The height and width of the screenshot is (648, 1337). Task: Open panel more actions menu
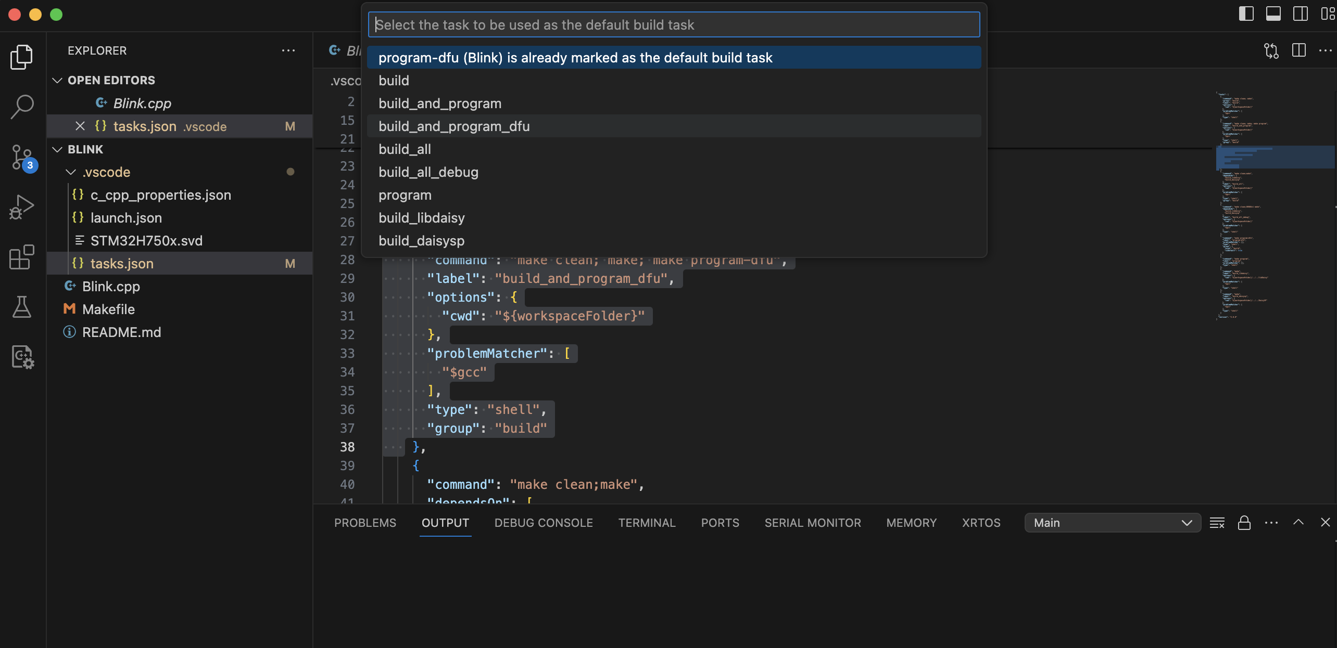pyautogui.click(x=1271, y=523)
